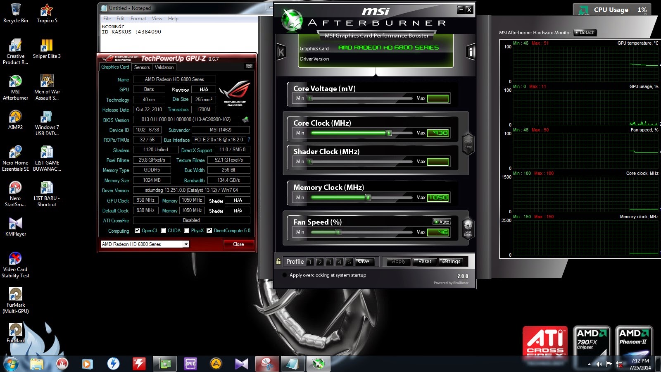Select Afterburner profile slot 5
Screen dimensions: 661x372
[350, 262]
